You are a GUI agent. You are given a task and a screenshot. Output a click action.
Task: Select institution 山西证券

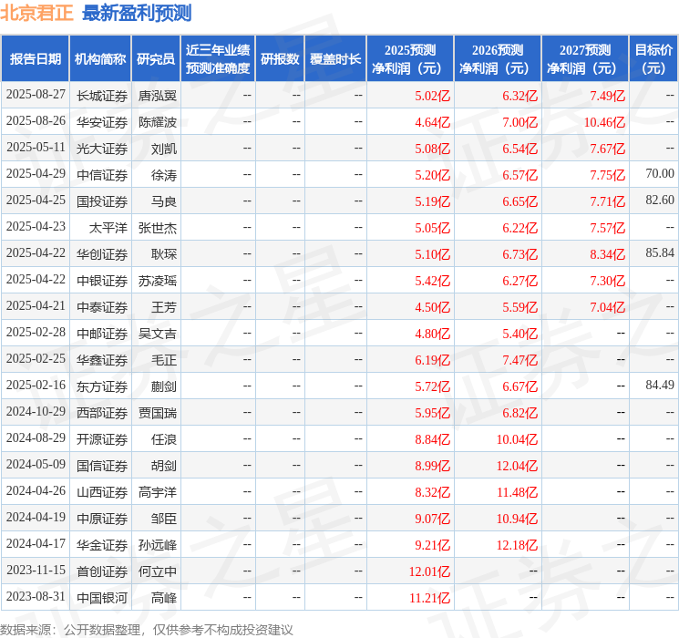tap(102, 492)
